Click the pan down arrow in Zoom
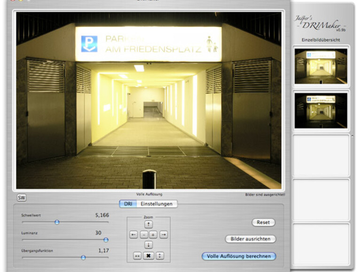The image size is (362, 272). pyautogui.click(x=149, y=245)
